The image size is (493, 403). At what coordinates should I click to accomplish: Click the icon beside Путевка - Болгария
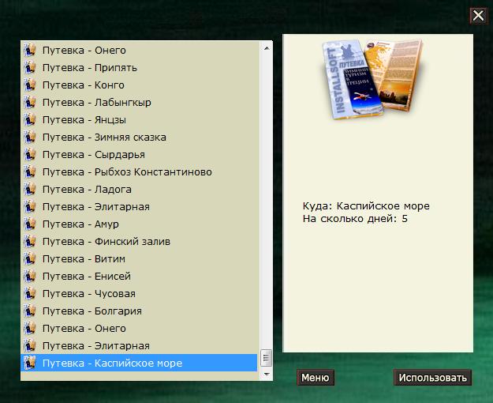(29, 311)
